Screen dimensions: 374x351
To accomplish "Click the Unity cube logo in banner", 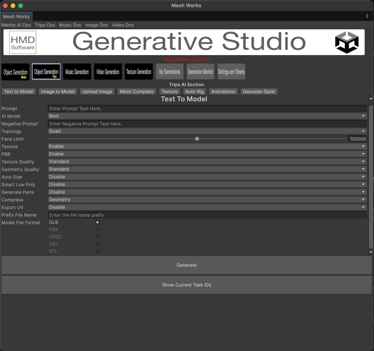I will 347,42.
